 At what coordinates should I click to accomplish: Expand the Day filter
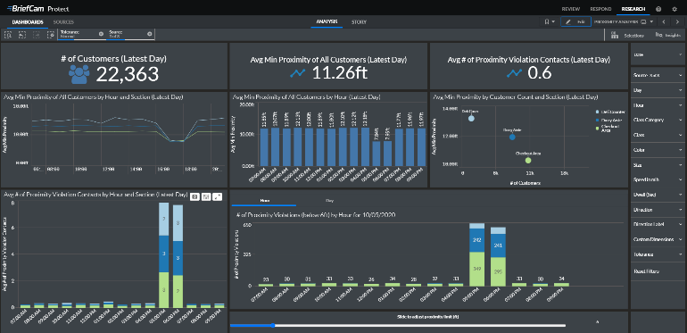(657, 90)
